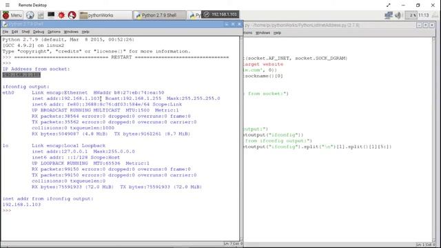Click the editor window title bar path
This screenshot has height=248, width=441.
pyautogui.click(x=302, y=25)
